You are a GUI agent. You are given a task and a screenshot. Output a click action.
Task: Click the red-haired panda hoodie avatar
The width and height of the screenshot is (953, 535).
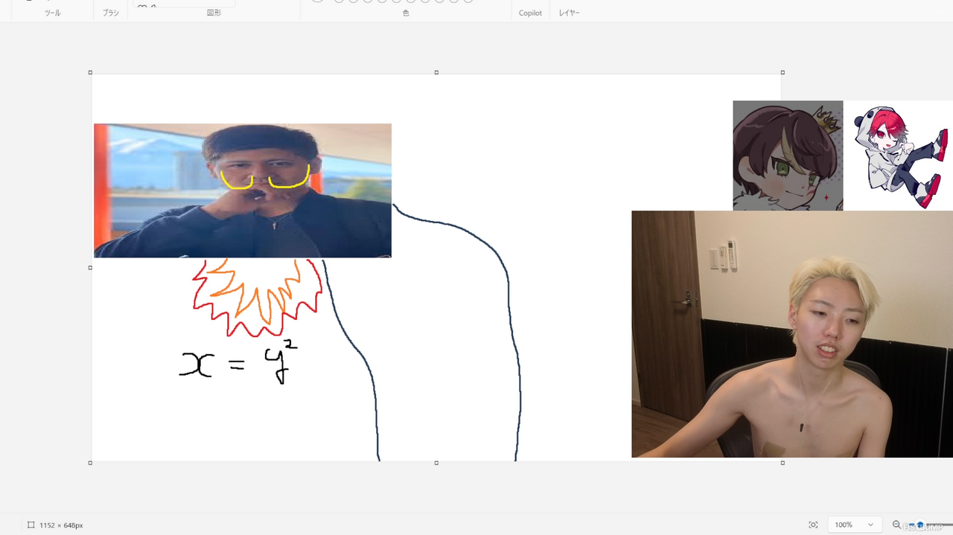pyautogui.click(x=899, y=156)
